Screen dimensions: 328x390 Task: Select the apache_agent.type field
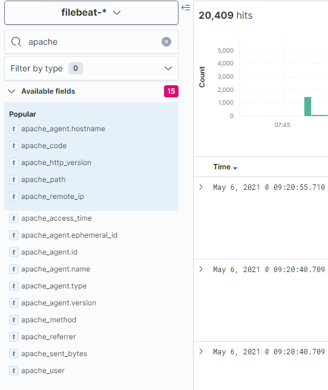click(54, 286)
